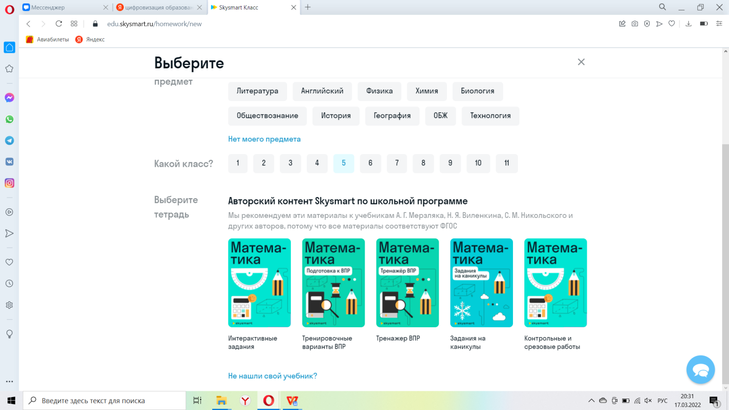Click the Windows taskbar search box
729x410 pixels.
tap(104, 401)
